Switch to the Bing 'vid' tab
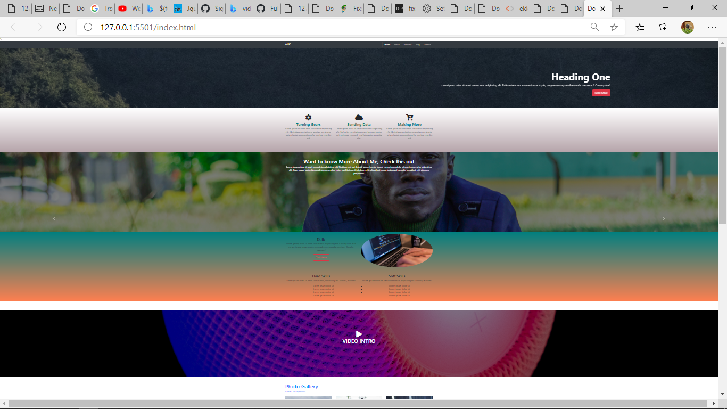 [239, 9]
